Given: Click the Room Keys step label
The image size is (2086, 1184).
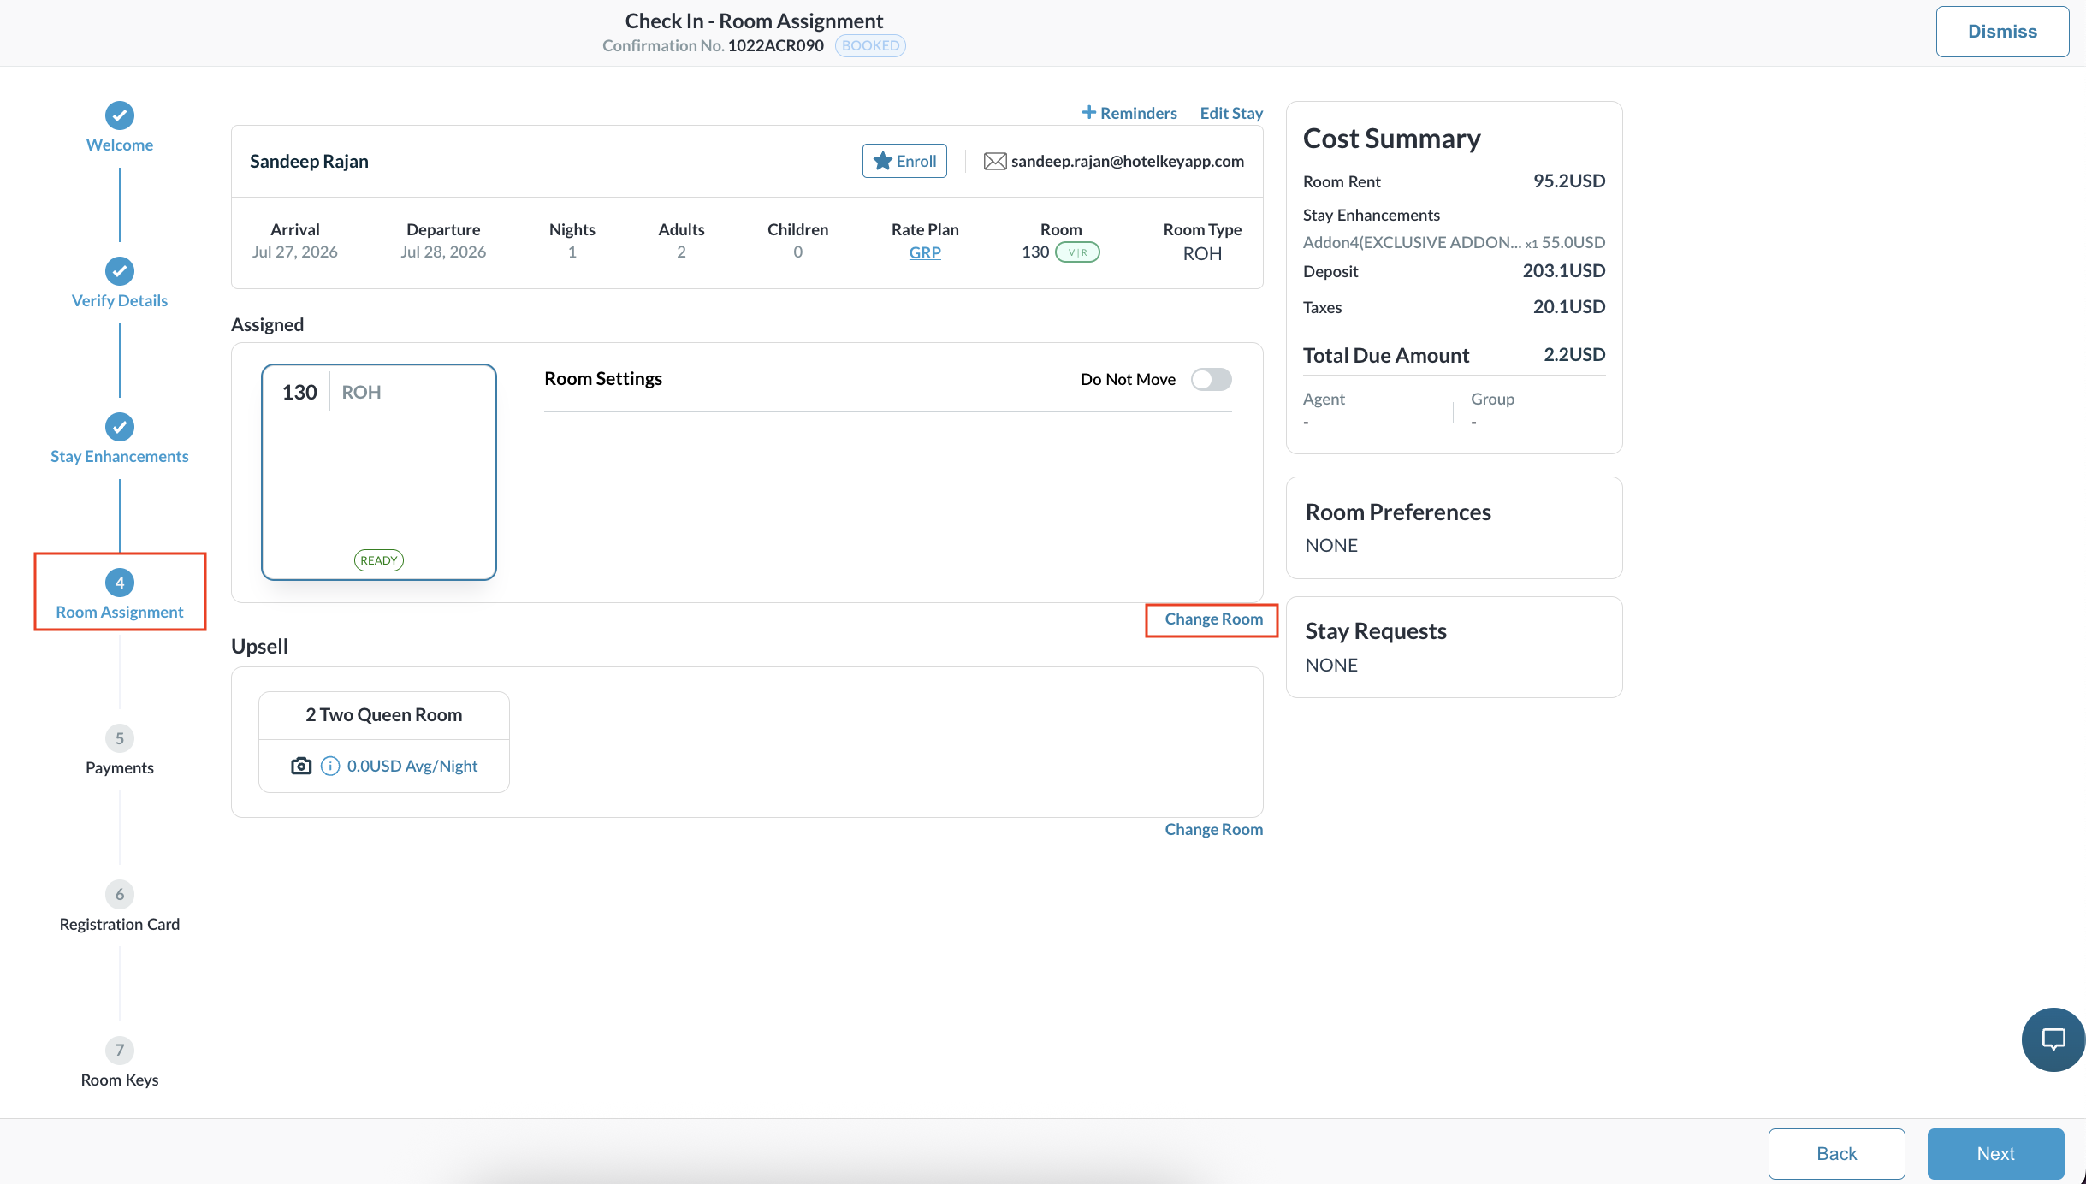Looking at the screenshot, I should 120,1080.
